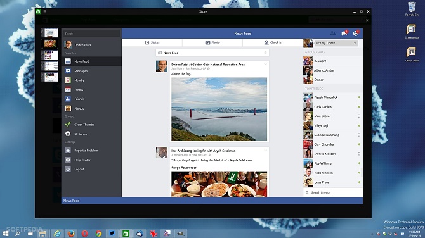Open Help Center from the sidebar

pos(91,160)
